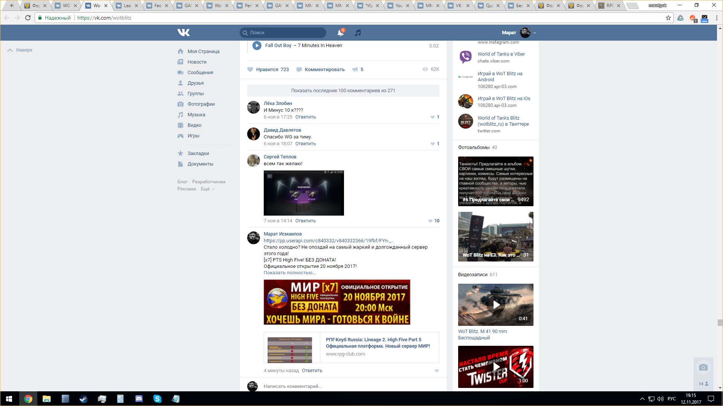Bookmark page with the star icon
The width and height of the screenshot is (723, 406).
pos(668,18)
